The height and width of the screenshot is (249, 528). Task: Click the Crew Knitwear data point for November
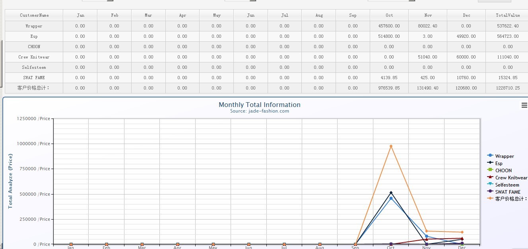click(x=427, y=239)
